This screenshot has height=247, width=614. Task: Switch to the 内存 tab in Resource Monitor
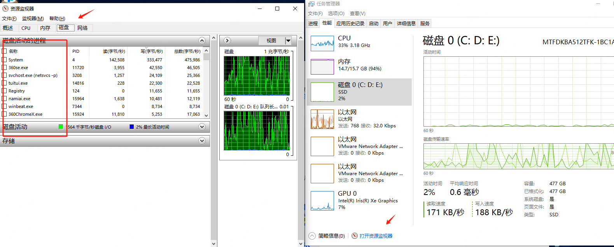pos(45,28)
